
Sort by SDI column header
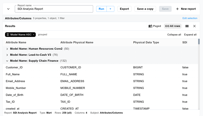coord(185,42)
